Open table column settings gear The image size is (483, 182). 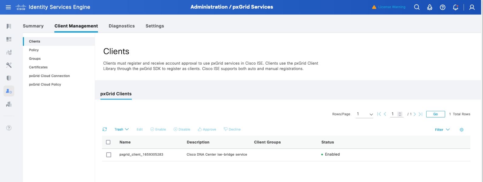[x=461, y=130]
